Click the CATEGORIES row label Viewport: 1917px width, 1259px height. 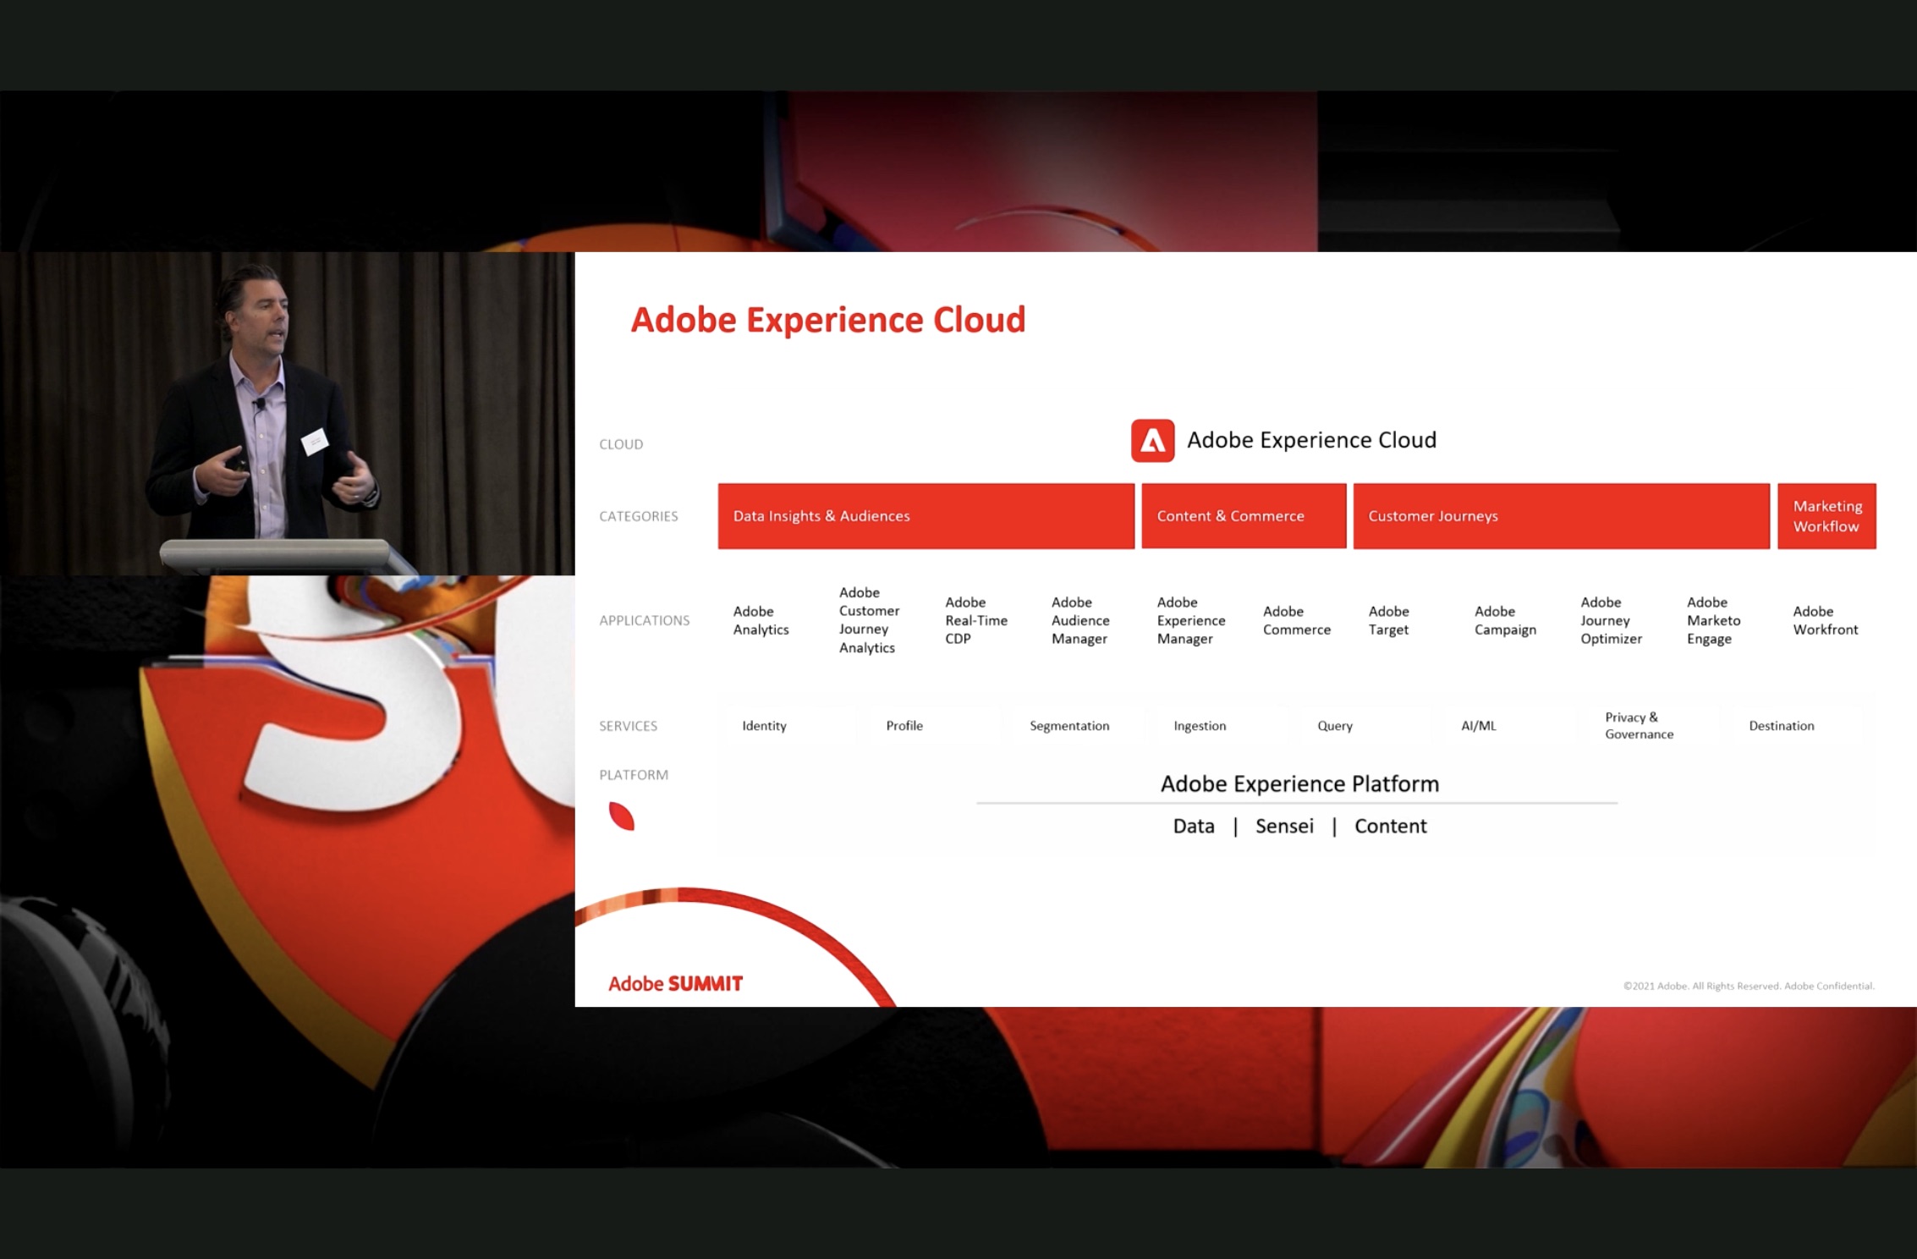pyautogui.click(x=639, y=516)
